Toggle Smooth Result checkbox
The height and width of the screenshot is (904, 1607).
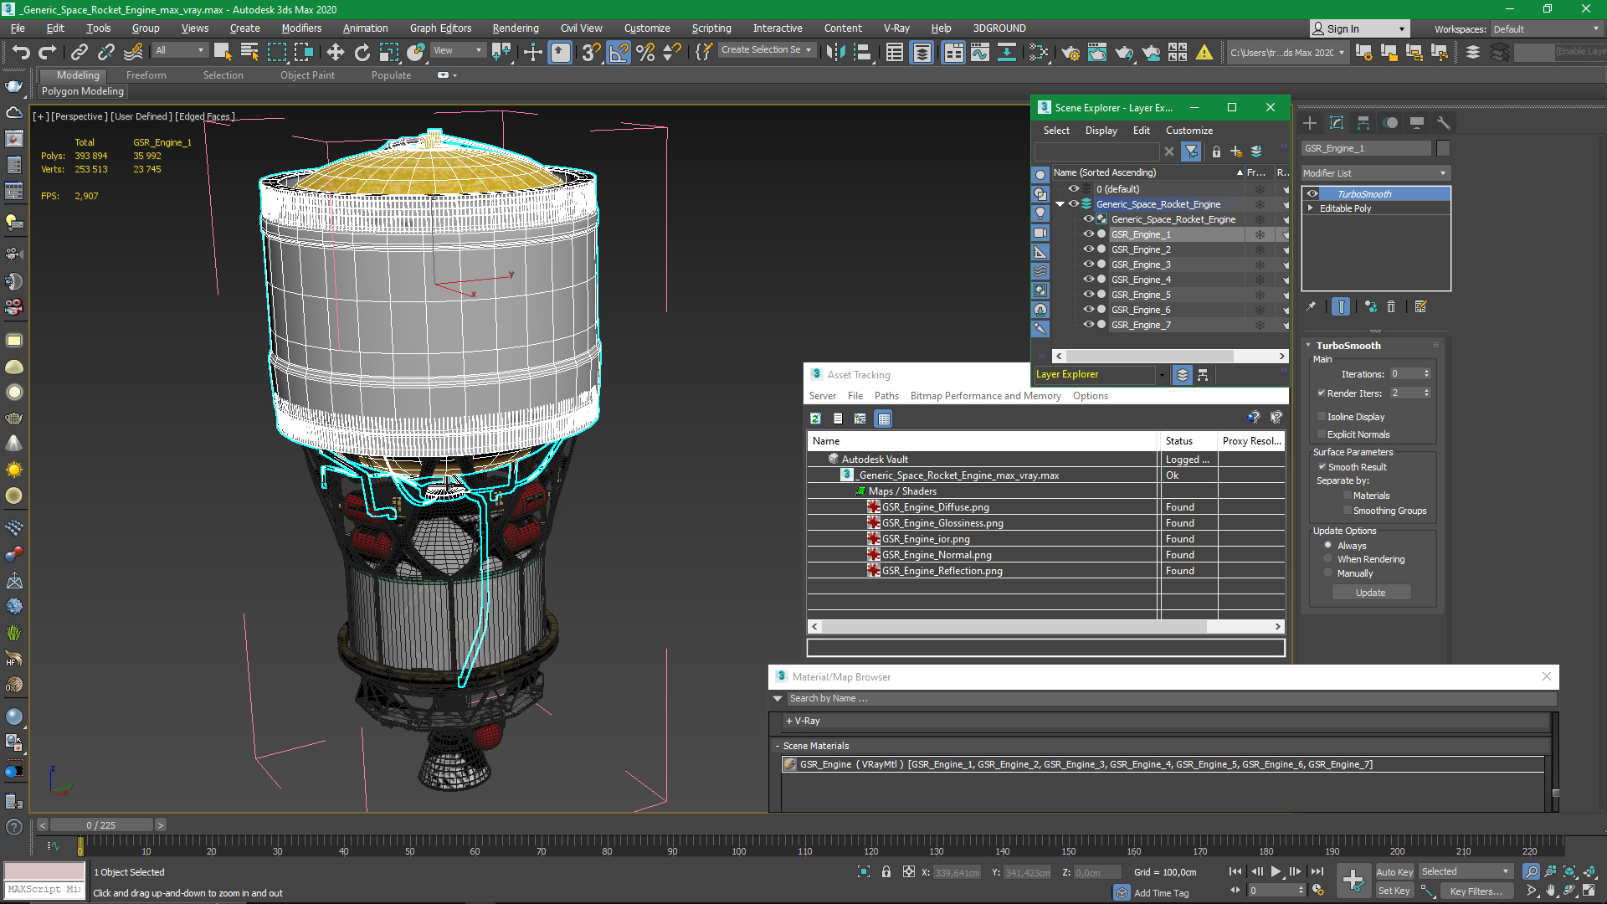click(1322, 466)
